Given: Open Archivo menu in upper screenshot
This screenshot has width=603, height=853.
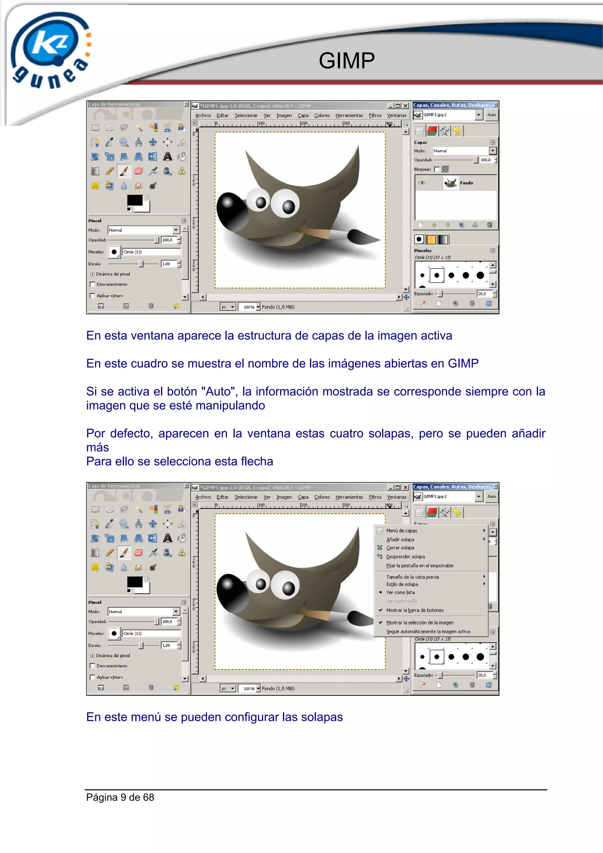Looking at the screenshot, I should pos(203,115).
